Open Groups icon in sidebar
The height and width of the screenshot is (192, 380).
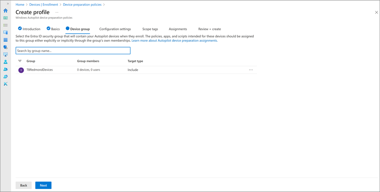[x=6, y=69]
